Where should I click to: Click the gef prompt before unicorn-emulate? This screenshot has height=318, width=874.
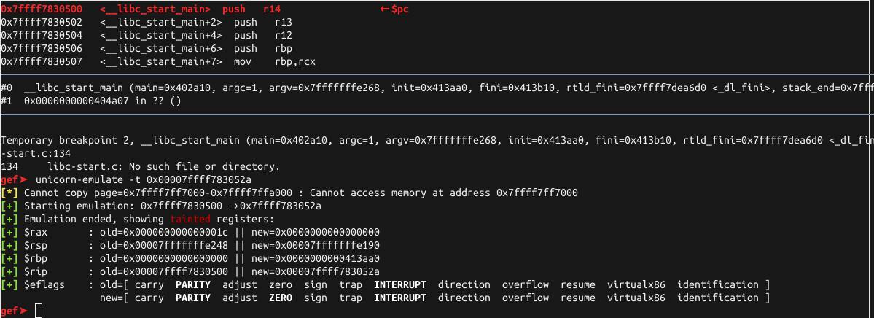click(x=14, y=179)
